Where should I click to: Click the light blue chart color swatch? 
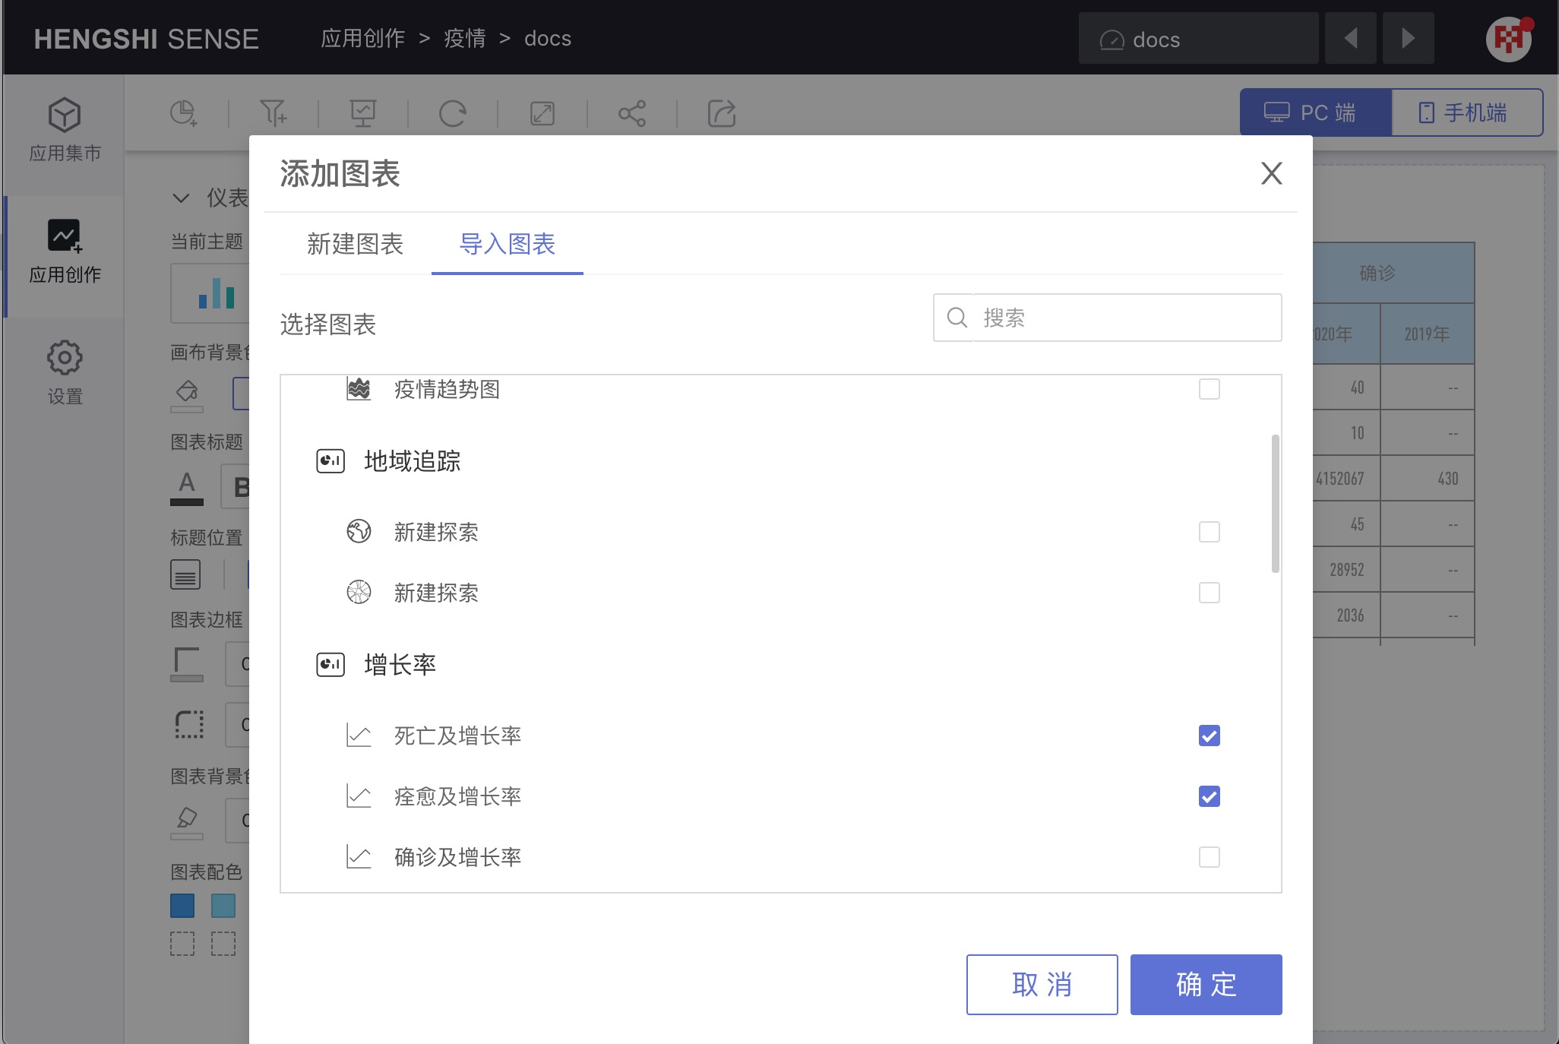click(x=223, y=906)
